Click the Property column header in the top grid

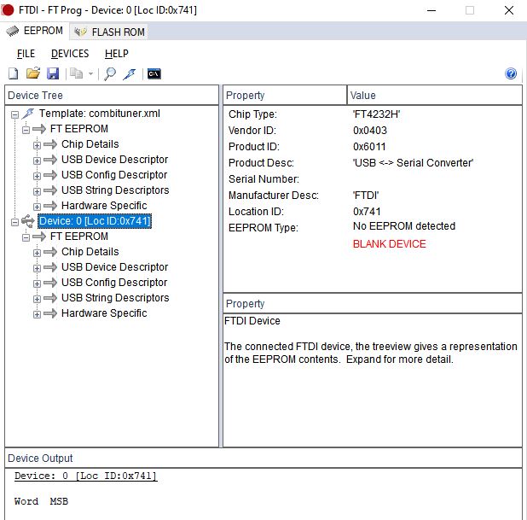click(x=285, y=96)
